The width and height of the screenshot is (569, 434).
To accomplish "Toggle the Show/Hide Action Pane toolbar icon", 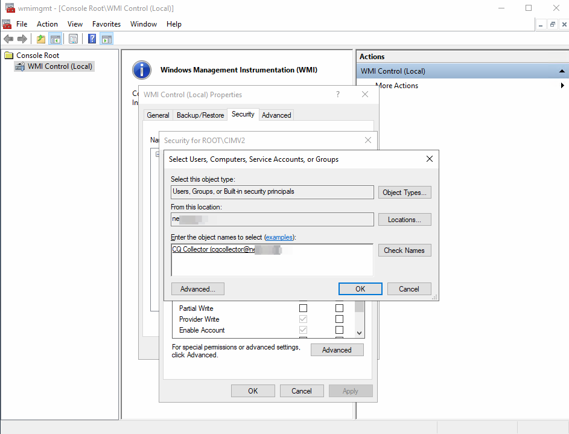I will tap(107, 39).
